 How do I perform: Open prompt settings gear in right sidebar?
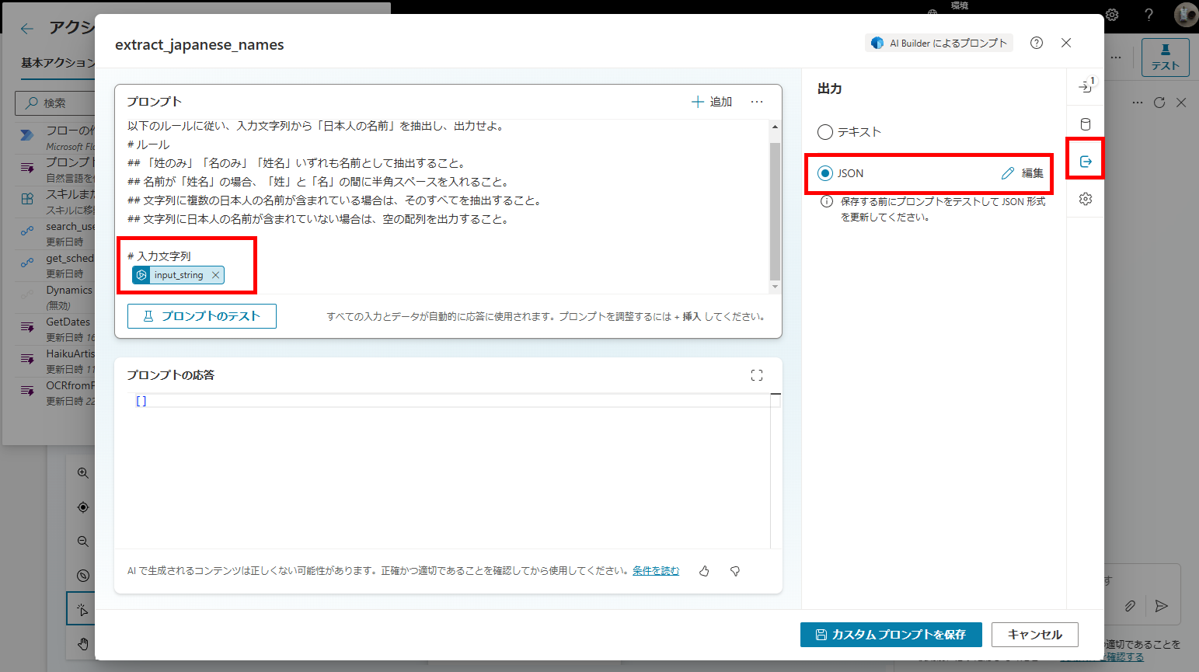[1086, 199]
